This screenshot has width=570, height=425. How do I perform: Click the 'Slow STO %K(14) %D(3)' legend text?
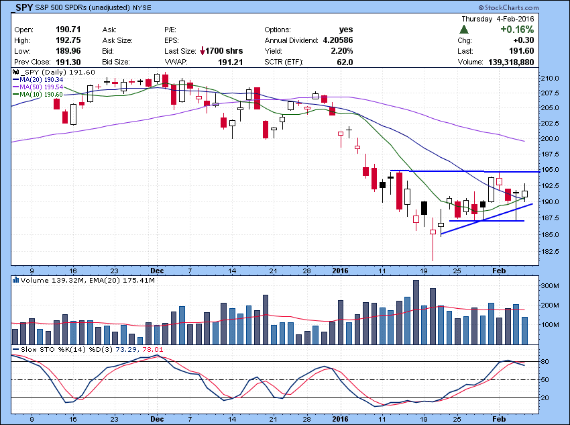(67, 350)
